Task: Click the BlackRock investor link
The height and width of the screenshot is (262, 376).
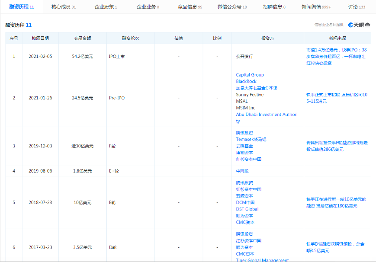Action: pos(246,81)
